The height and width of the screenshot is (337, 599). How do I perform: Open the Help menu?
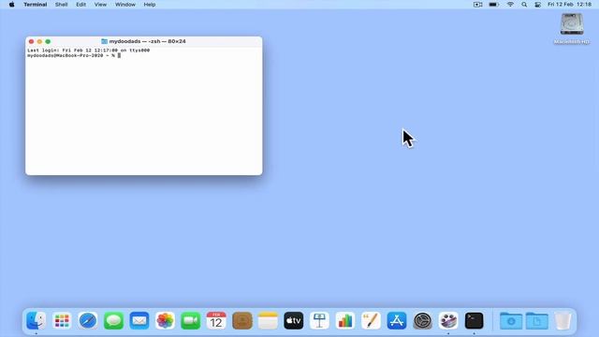[150, 5]
